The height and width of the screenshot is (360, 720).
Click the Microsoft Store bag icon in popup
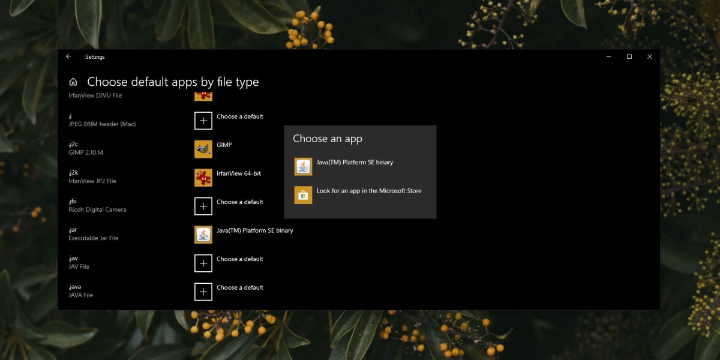coord(303,195)
